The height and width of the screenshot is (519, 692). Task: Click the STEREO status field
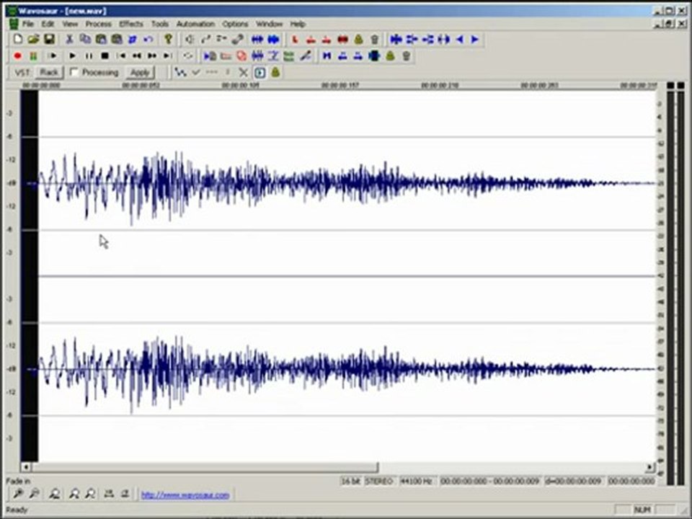coord(380,481)
